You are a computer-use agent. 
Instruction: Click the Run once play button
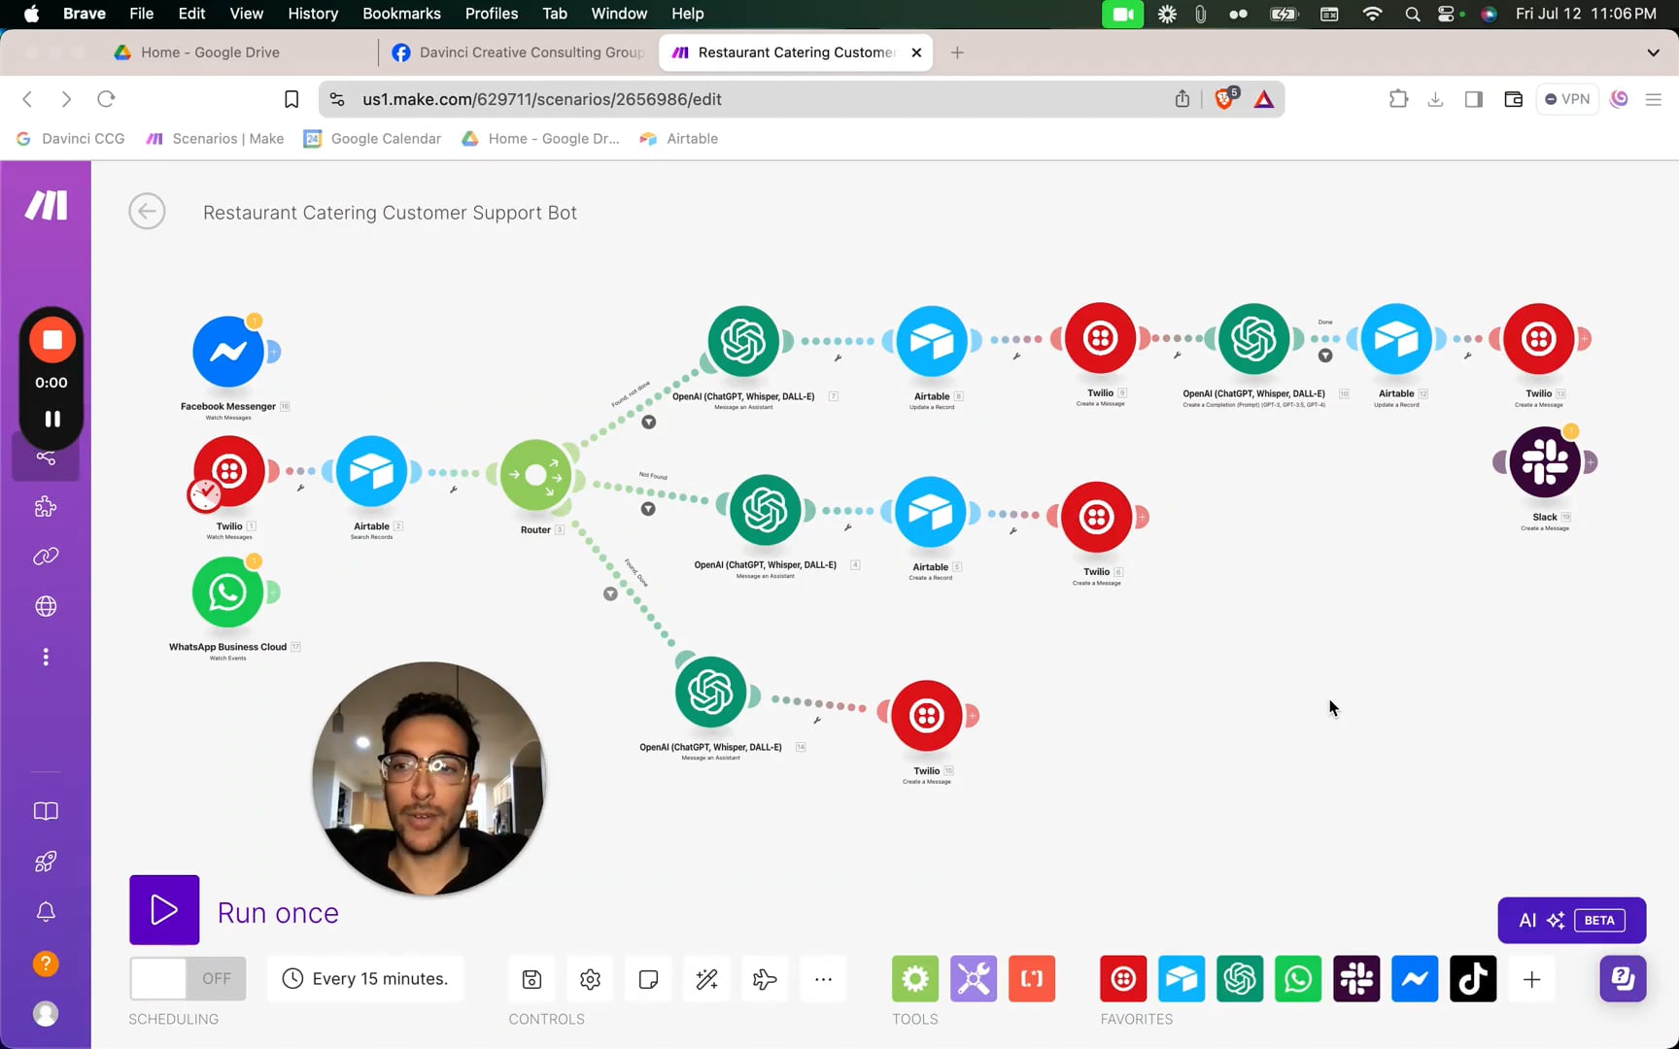click(x=164, y=910)
